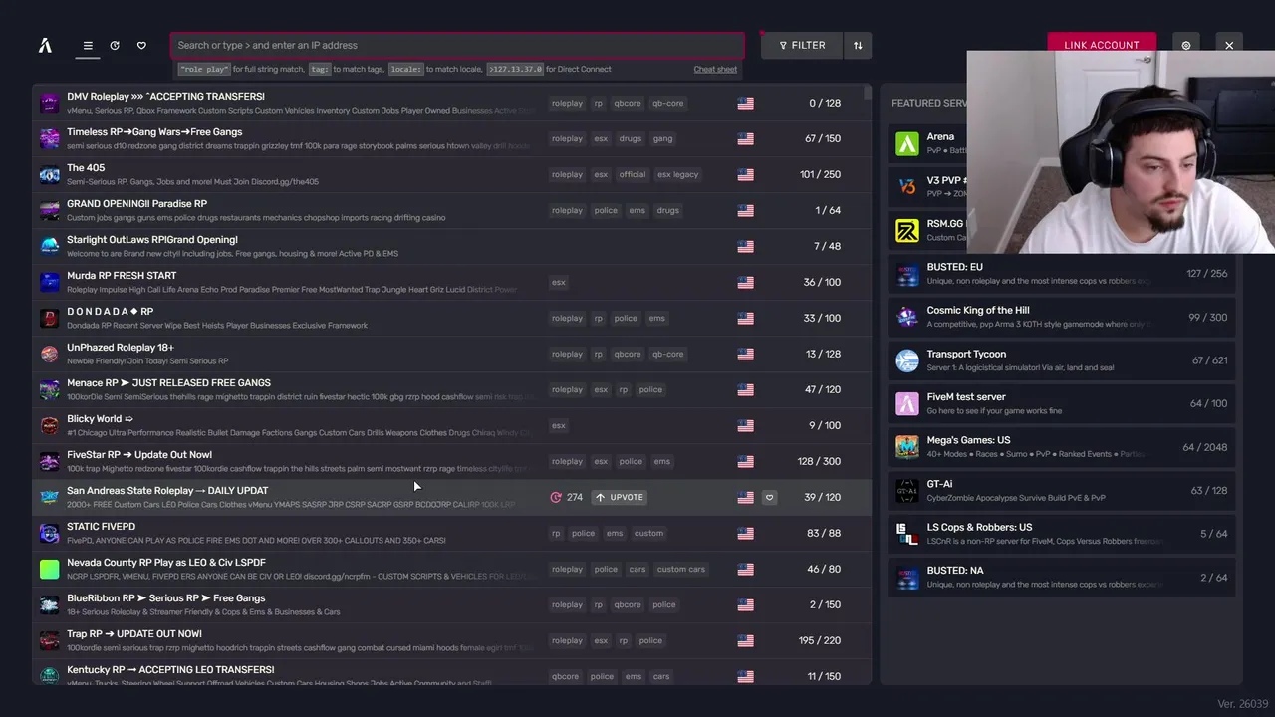Viewport: 1275px width, 717px height.
Task: Click the DONDADA RP server icon
Action: coord(49,318)
